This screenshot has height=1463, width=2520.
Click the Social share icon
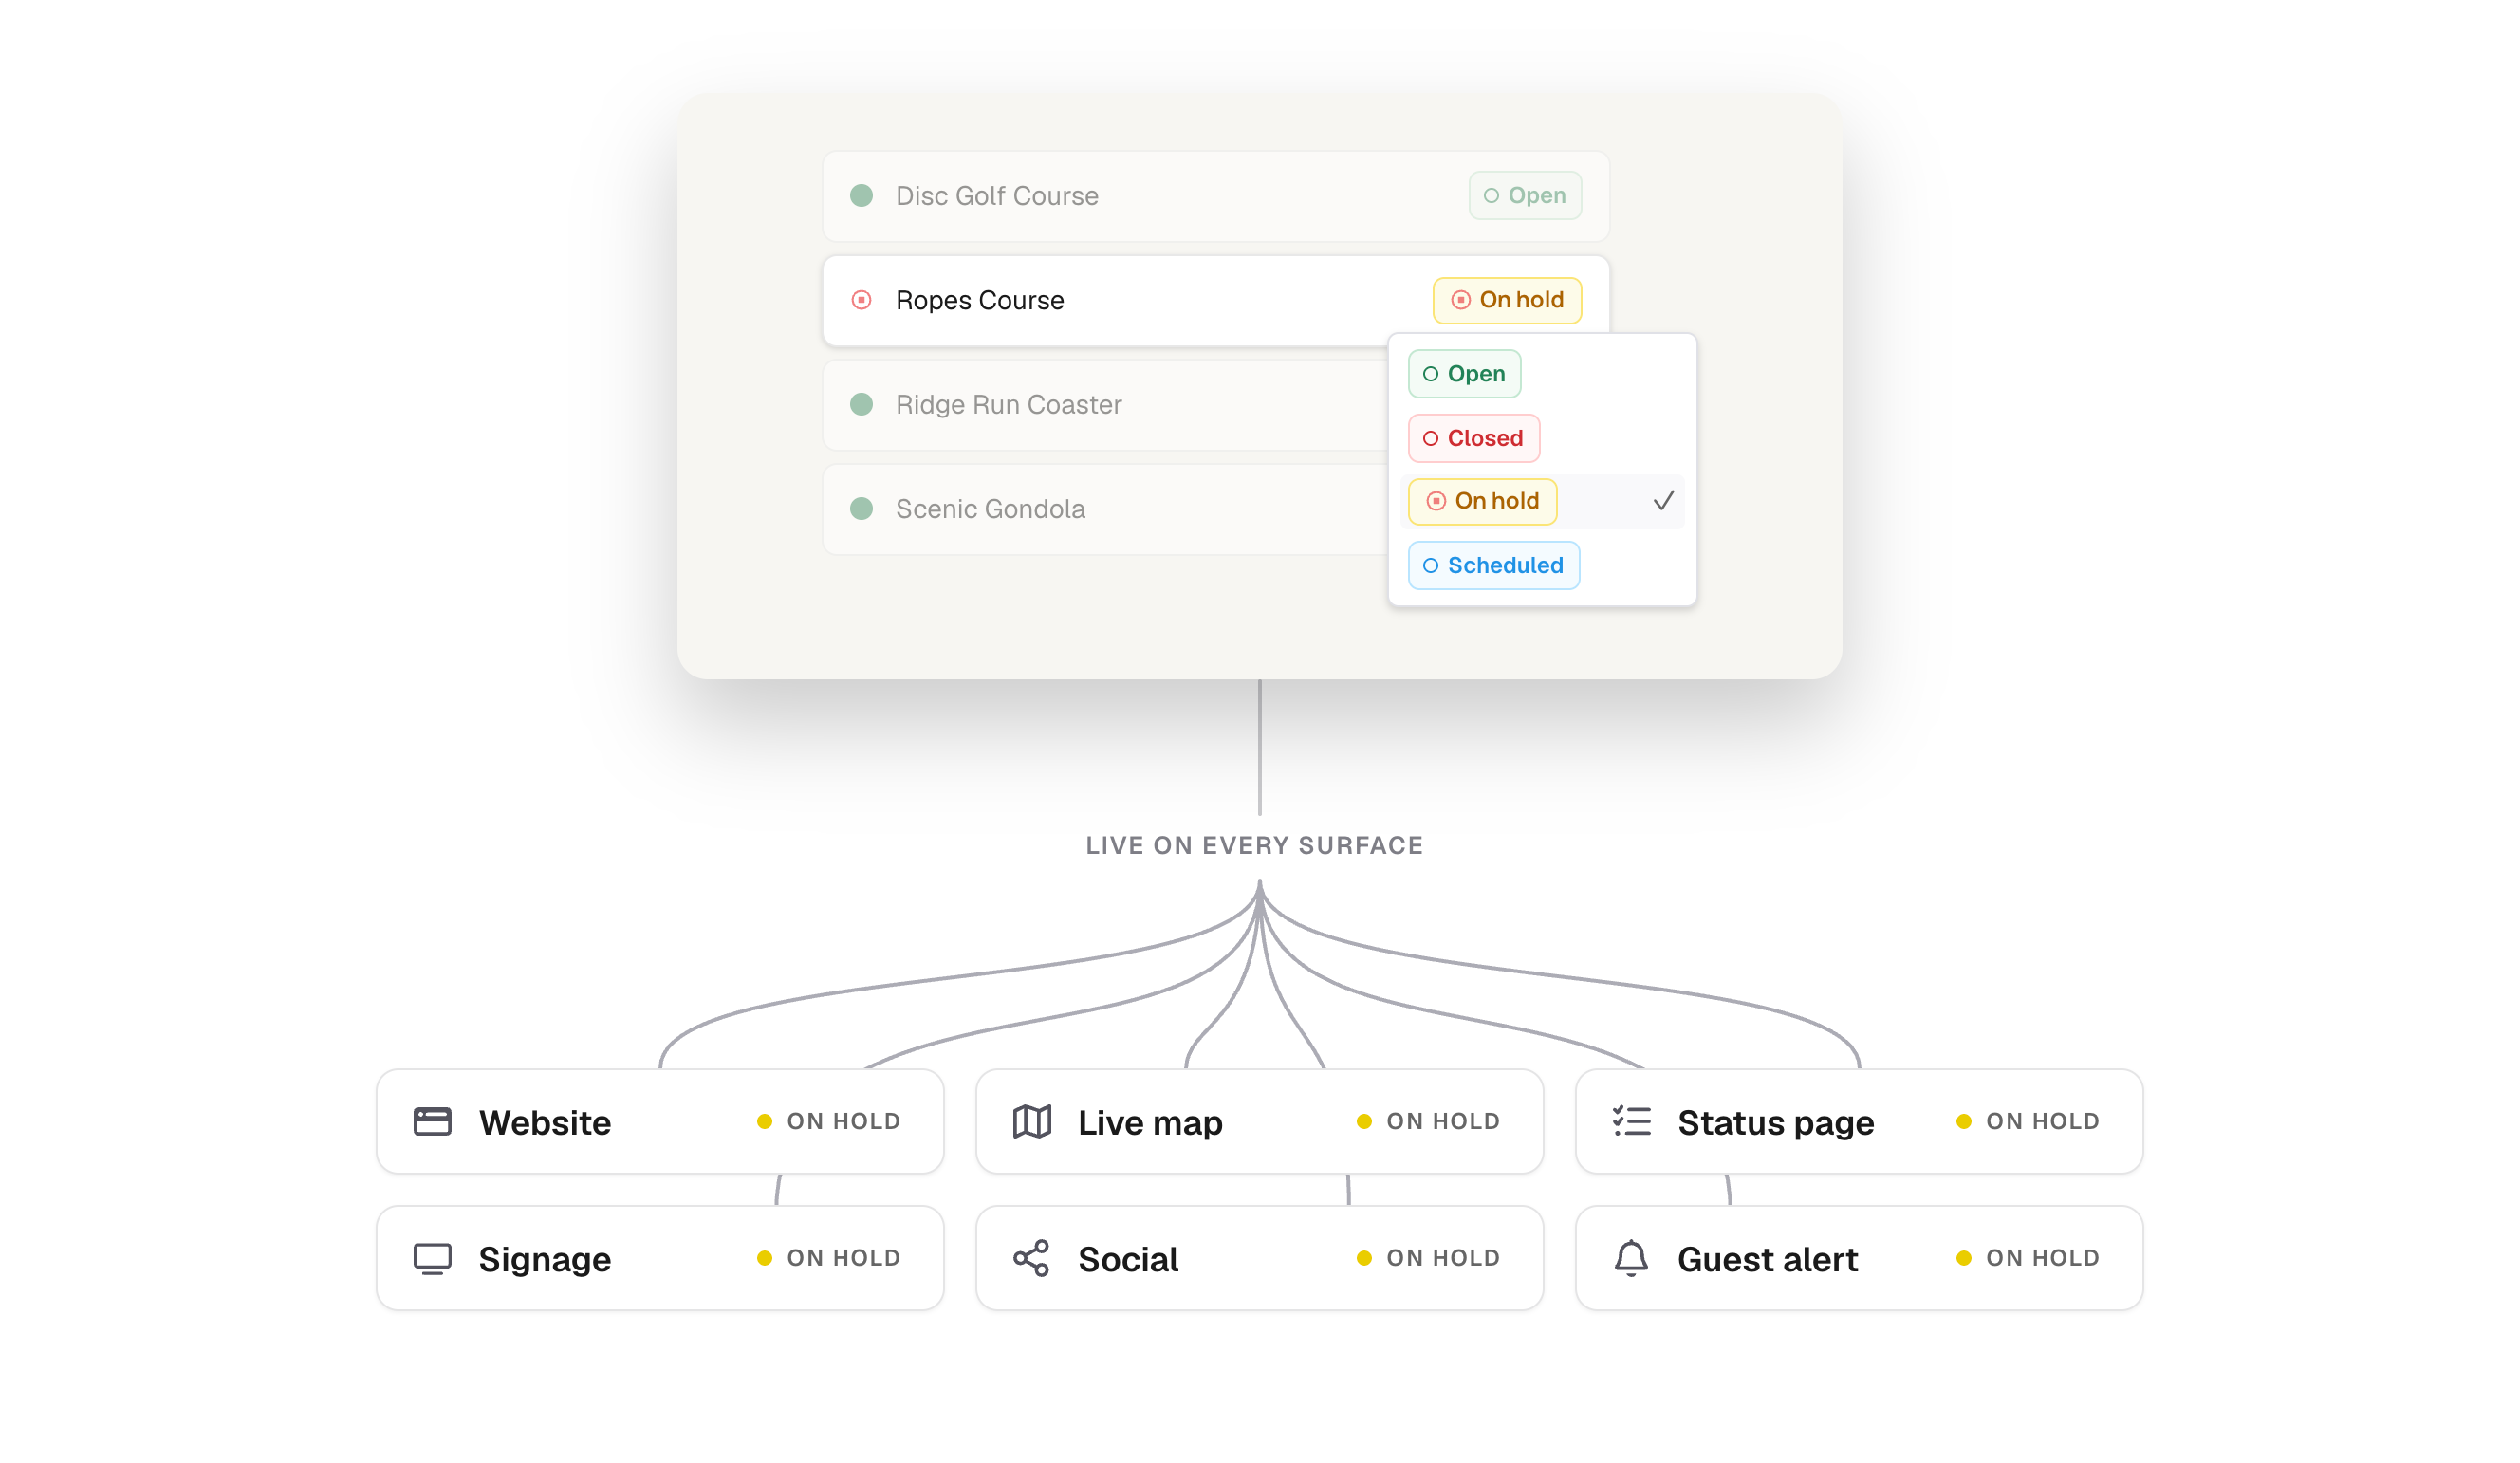tap(1031, 1259)
